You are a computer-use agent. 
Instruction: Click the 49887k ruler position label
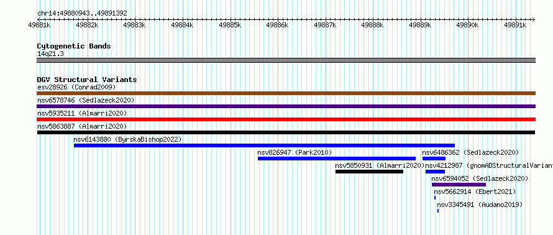click(x=325, y=25)
